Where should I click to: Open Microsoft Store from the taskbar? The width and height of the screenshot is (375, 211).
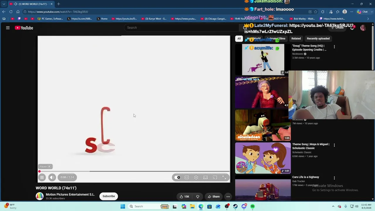tap(209, 206)
